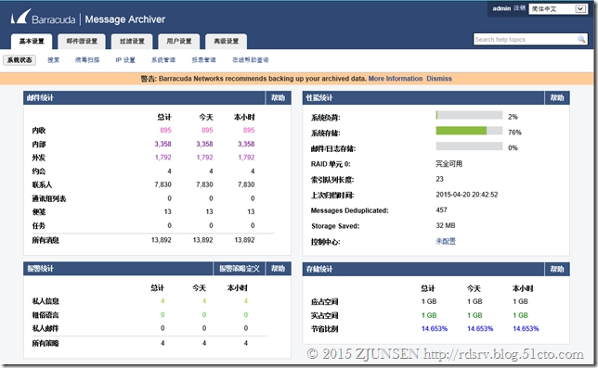Click the admin username in the header
This screenshot has width=598, height=368.
[x=501, y=8]
